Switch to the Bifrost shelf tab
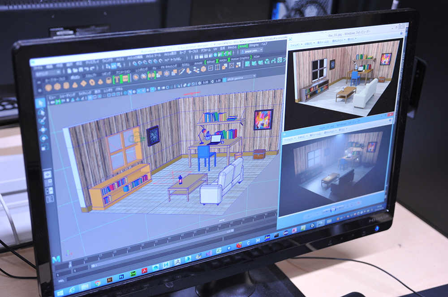The image size is (448, 297). coord(211,62)
